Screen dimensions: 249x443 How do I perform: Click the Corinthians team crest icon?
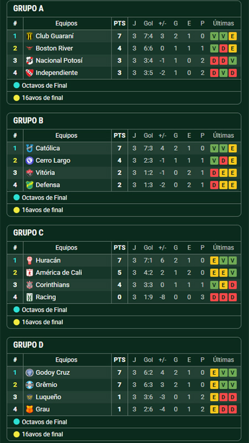pyautogui.click(x=29, y=285)
